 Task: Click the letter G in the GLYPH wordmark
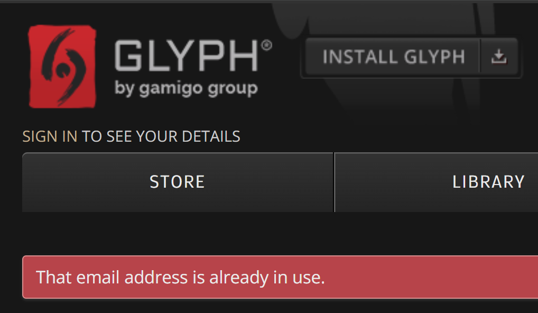tap(128, 56)
